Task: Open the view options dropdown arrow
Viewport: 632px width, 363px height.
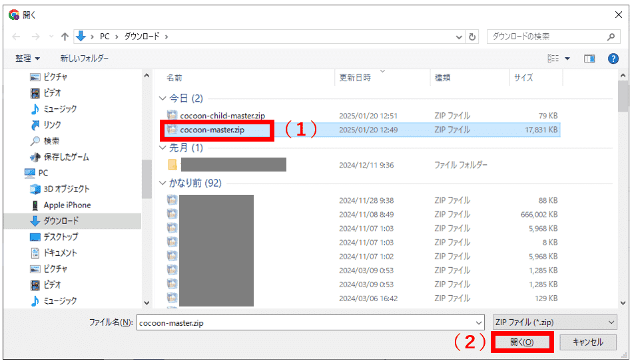Action: tap(567, 59)
